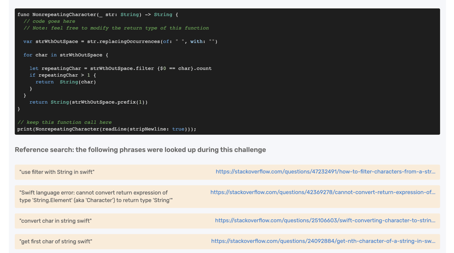Click the "if repeatingChar > 1" line
Image resolution: width=454 pixels, height=253 pixels.
click(x=62, y=75)
